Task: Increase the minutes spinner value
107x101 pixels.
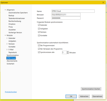Action: click(x=68, y=52)
